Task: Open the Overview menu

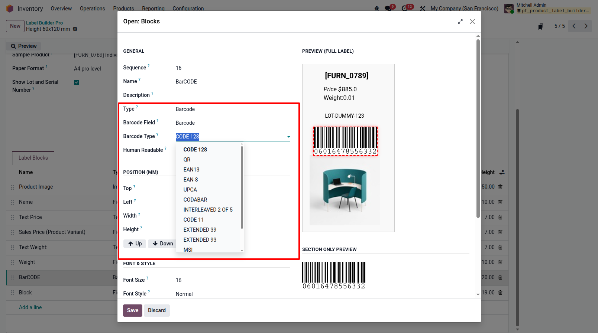Action: (x=61, y=9)
